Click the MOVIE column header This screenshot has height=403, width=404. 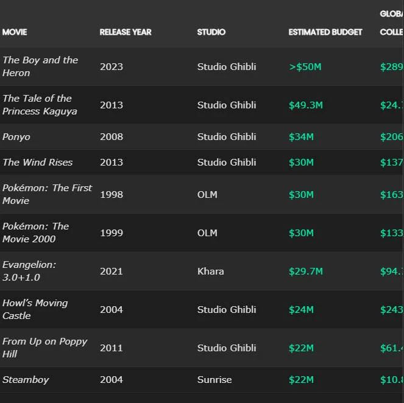[15, 32]
